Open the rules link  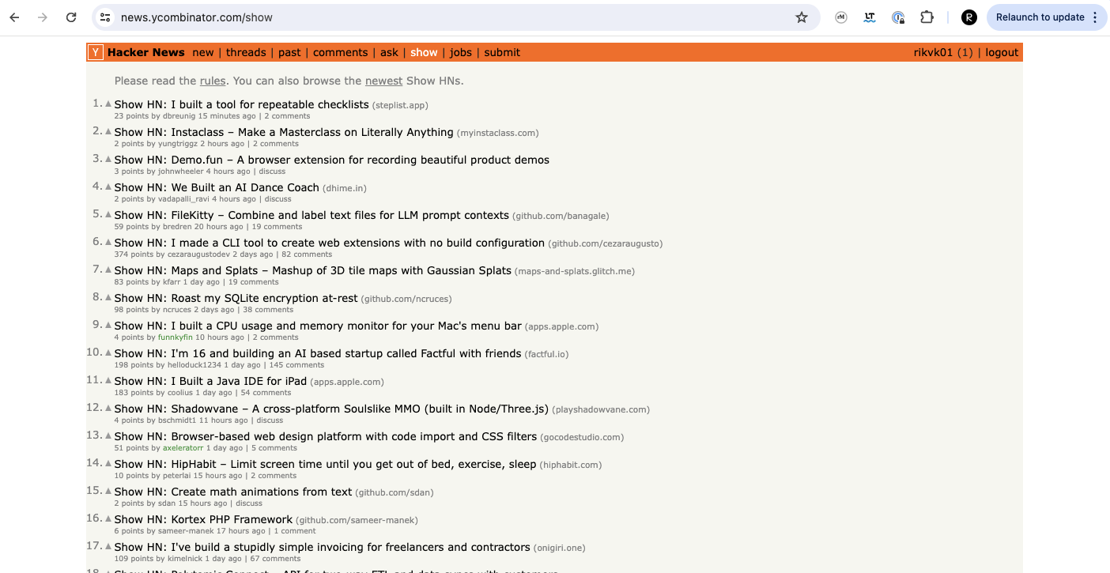tap(213, 81)
